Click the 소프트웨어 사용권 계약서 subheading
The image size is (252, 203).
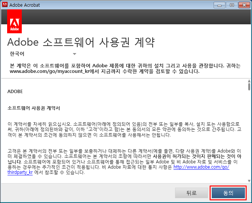34,108
